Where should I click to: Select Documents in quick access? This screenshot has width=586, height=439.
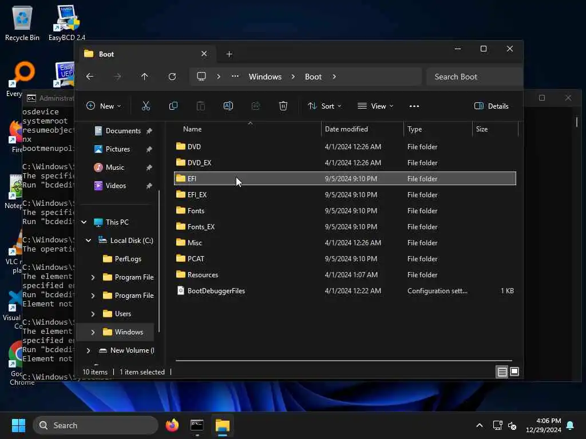123,131
